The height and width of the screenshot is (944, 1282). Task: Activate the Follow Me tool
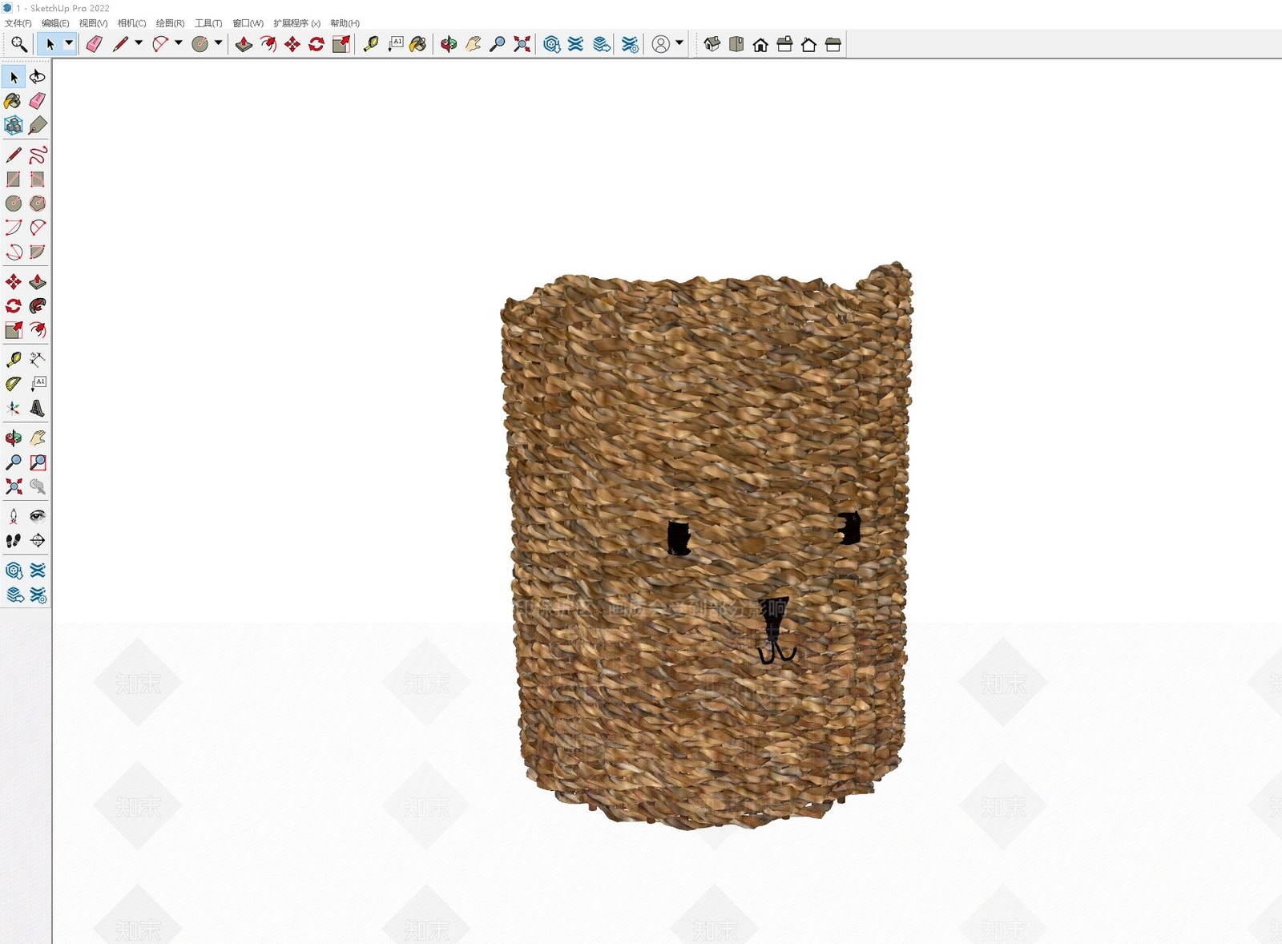[x=38, y=306]
